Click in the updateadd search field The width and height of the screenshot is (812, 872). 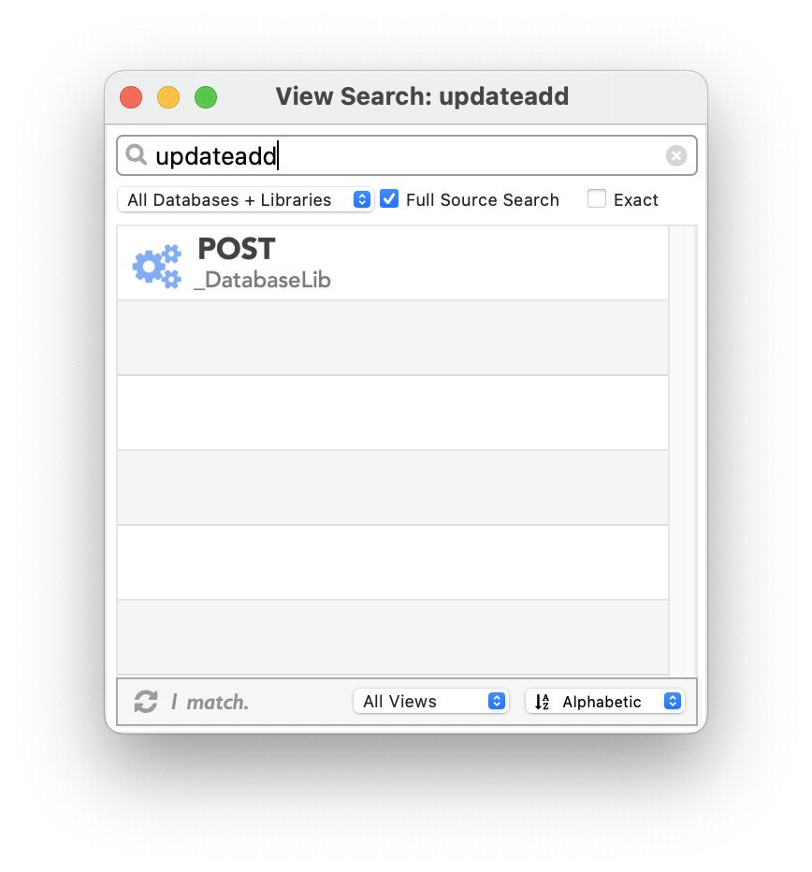[x=406, y=155]
